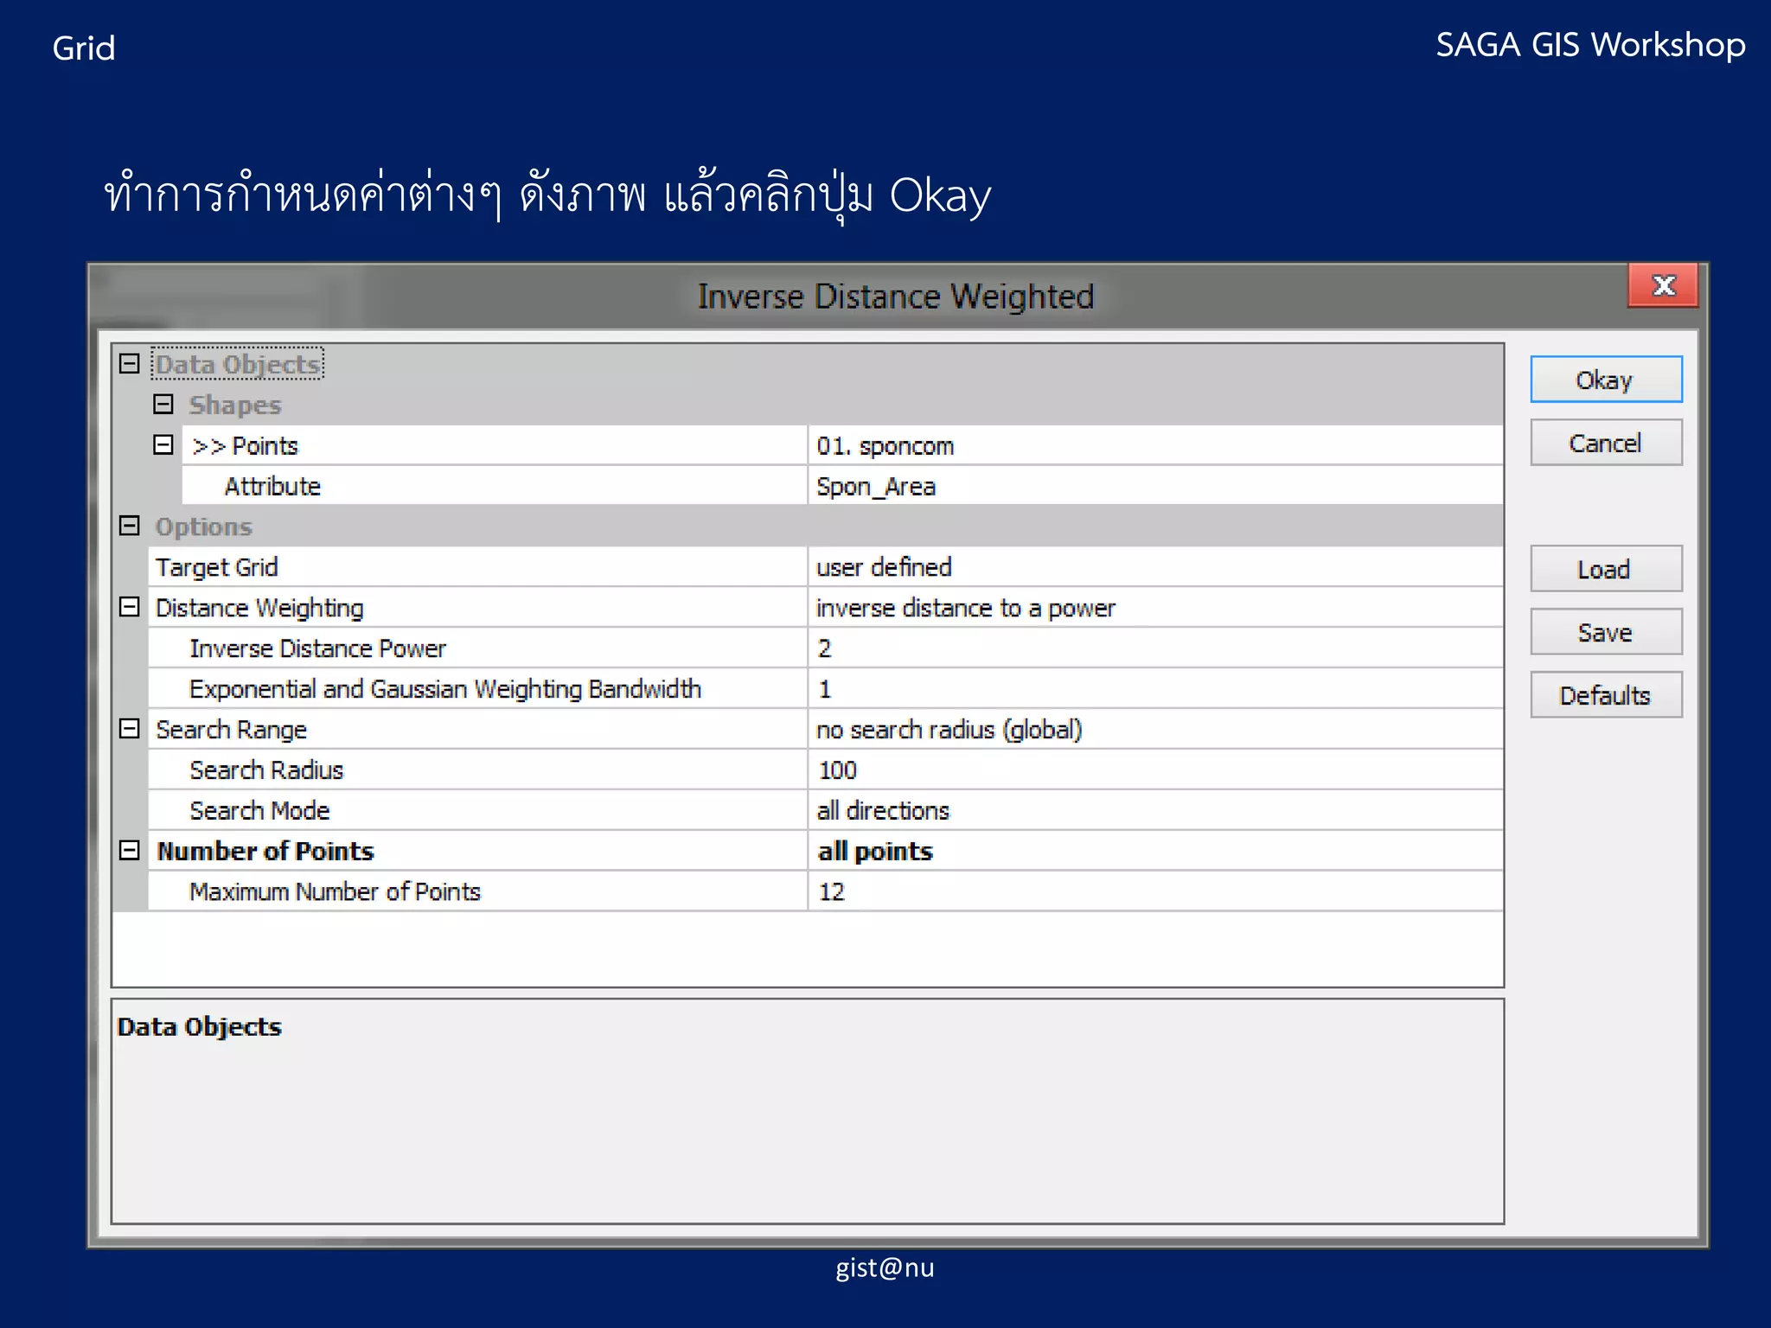Open the Search Mode 'all directions' choice
The height and width of the screenshot is (1328, 1771).
point(1155,810)
